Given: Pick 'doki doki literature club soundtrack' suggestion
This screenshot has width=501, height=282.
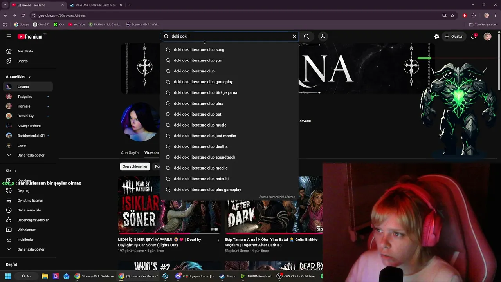Looking at the screenshot, I should pos(229,157).
